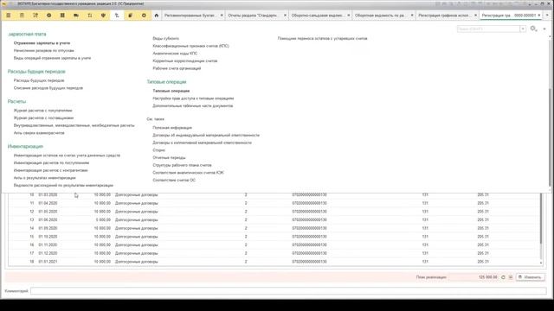Open 'Помощник переноса остатков с устаревших счетов'
Image resolution: width=554 pixels, height=311 pixels.
coord(322,38)
